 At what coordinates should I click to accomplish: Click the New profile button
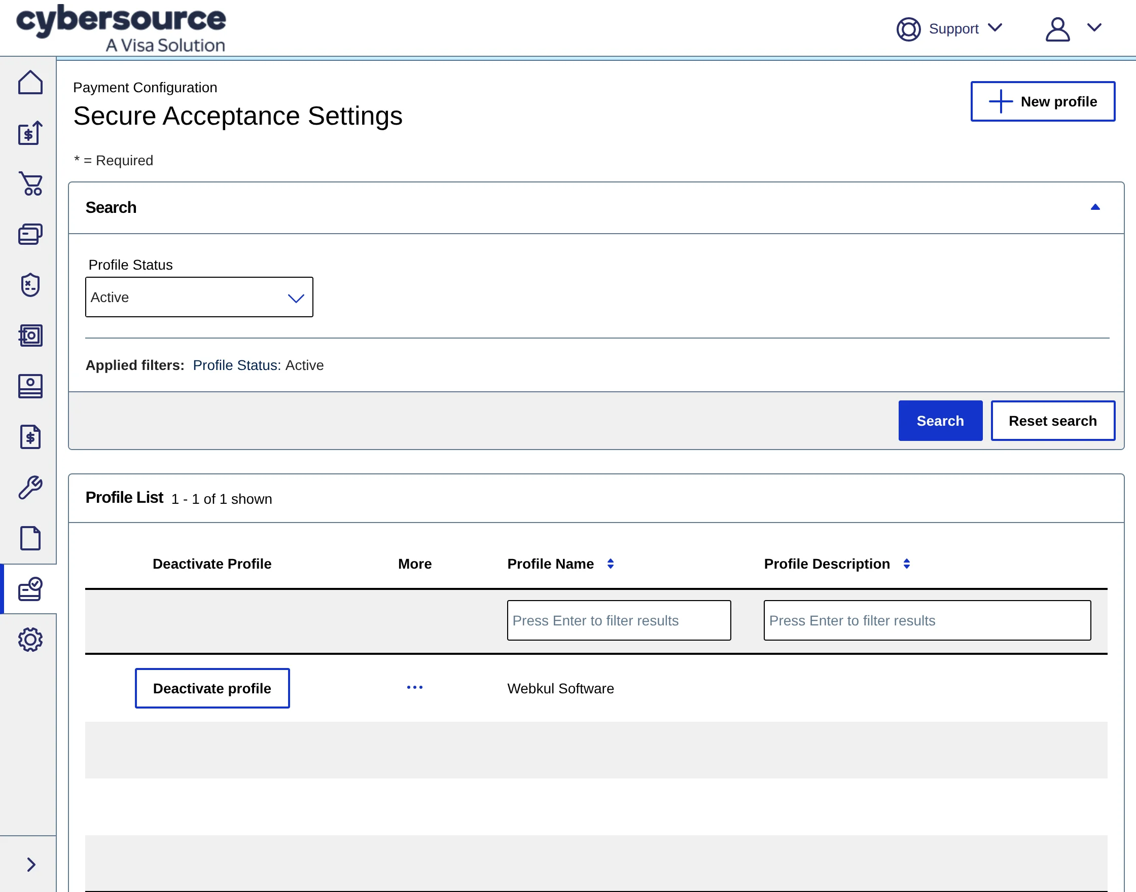1043,101
